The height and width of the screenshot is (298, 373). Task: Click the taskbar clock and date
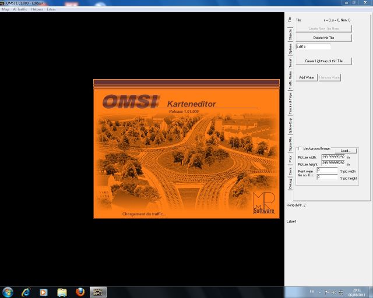357,293
